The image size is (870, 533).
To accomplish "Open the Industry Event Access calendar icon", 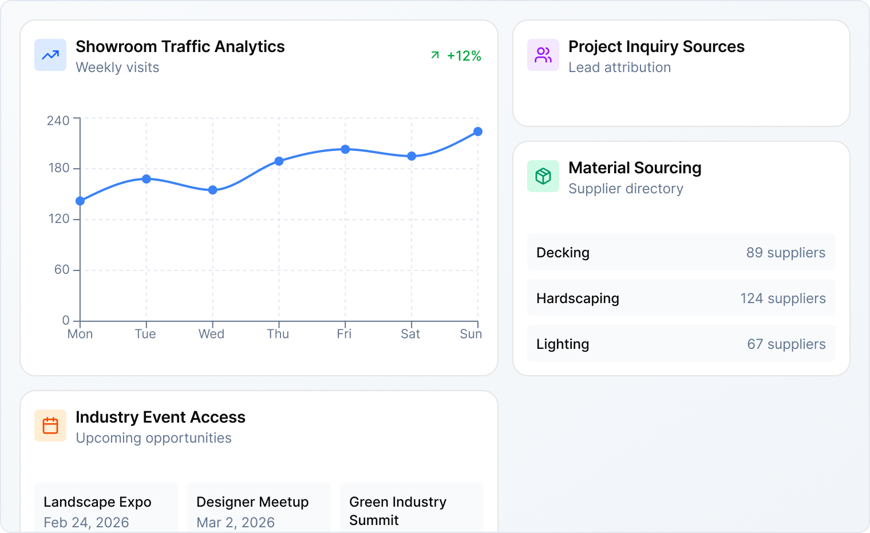I will (x=50, y=425).
